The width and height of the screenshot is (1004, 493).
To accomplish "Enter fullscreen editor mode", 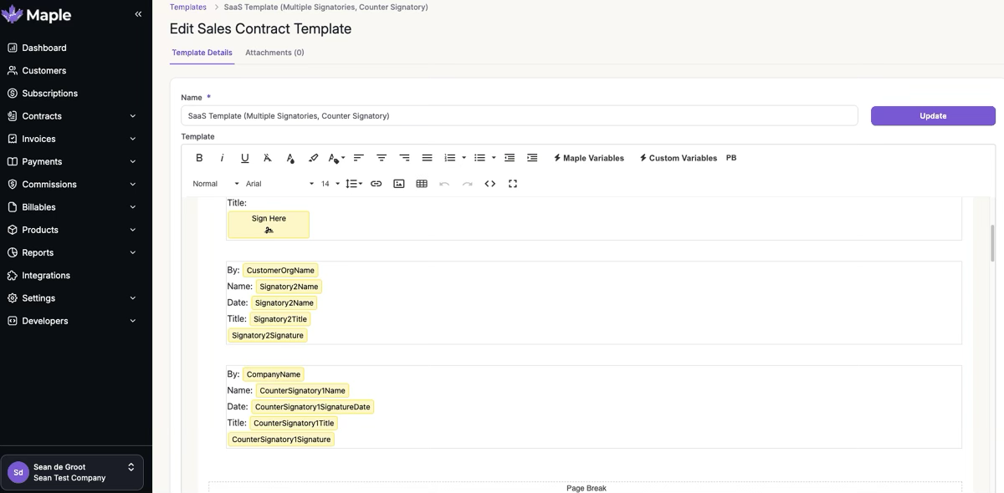I will 513,184.
